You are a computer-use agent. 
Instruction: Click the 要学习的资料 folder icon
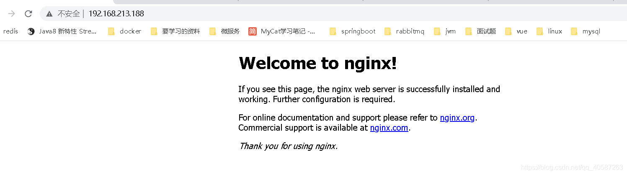(x=154, y=31)
